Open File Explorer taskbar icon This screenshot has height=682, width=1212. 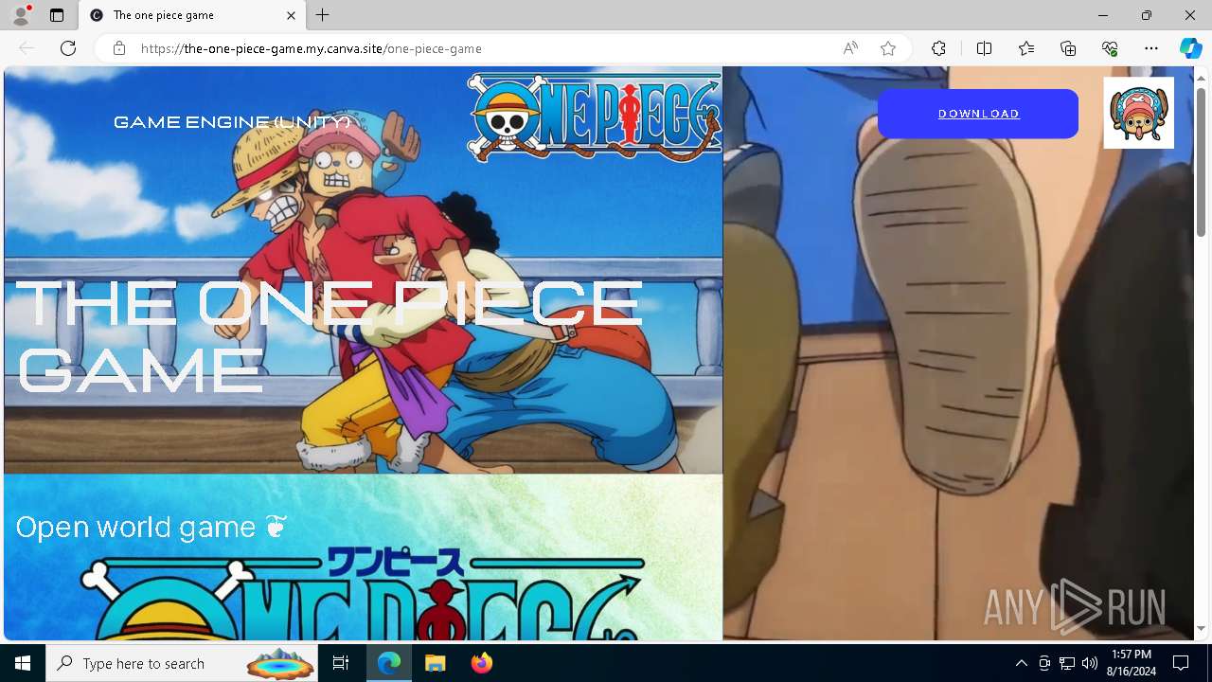click(x=435, y=663)
